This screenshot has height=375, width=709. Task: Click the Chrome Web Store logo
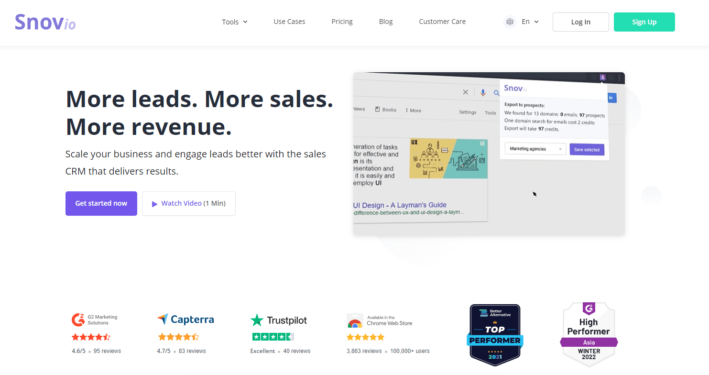380,320
